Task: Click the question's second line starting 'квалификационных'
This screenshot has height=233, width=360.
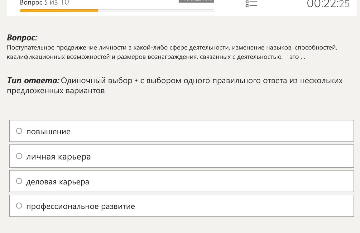Action: coord(156,57)
